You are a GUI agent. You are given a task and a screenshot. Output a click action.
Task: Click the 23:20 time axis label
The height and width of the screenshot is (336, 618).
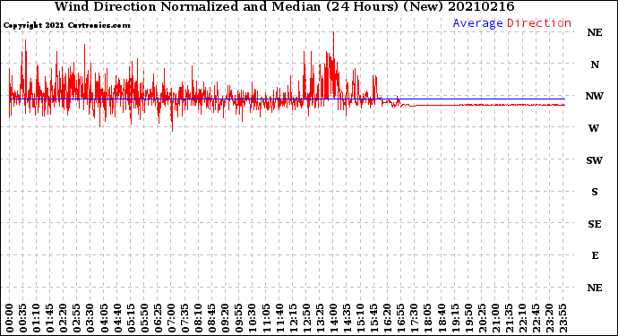[549, 318]
